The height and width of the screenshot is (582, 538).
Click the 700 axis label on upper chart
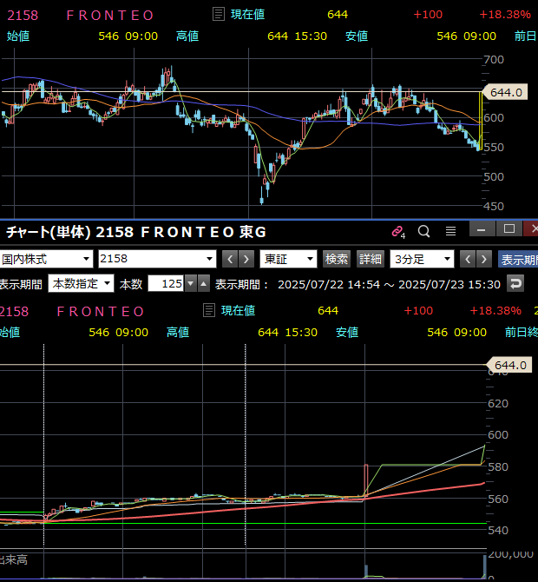[494, 59]
